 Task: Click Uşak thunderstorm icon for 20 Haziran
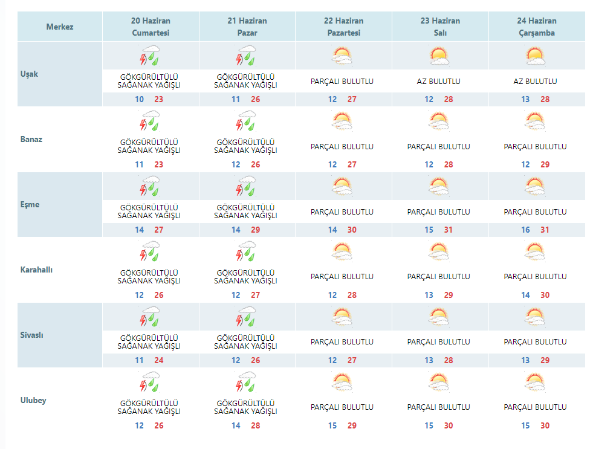coord(150,56)
